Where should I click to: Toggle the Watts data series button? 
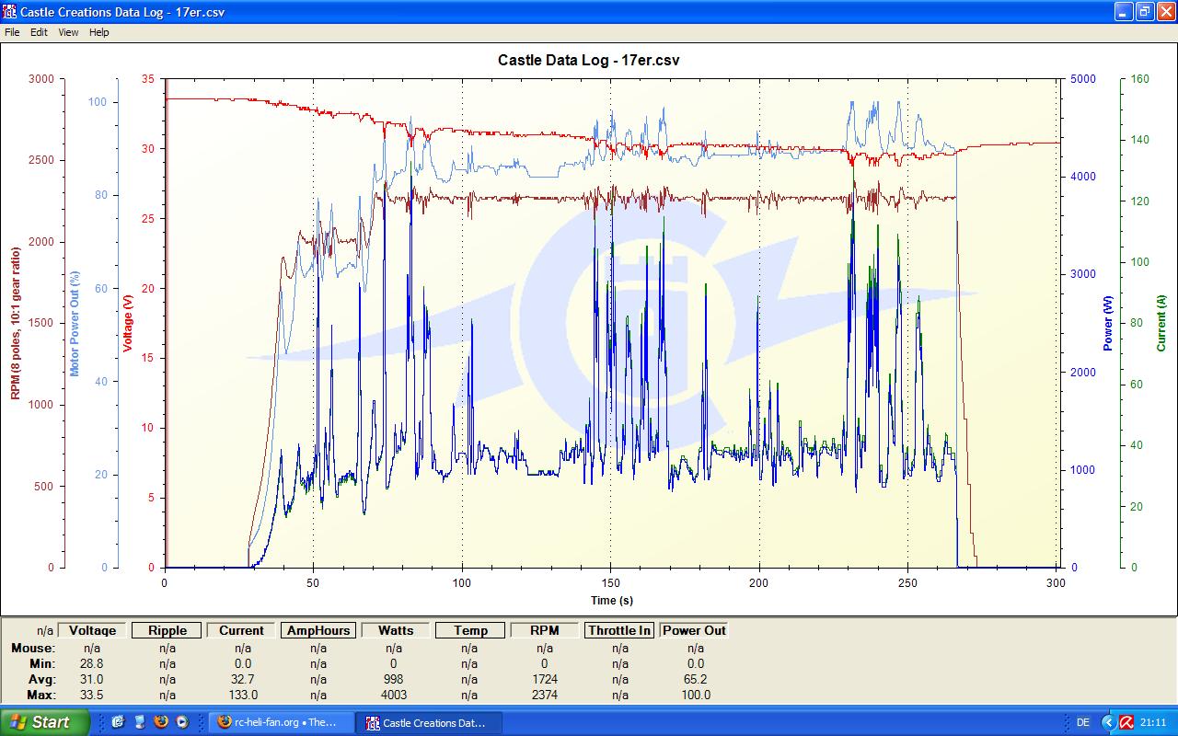395,630
